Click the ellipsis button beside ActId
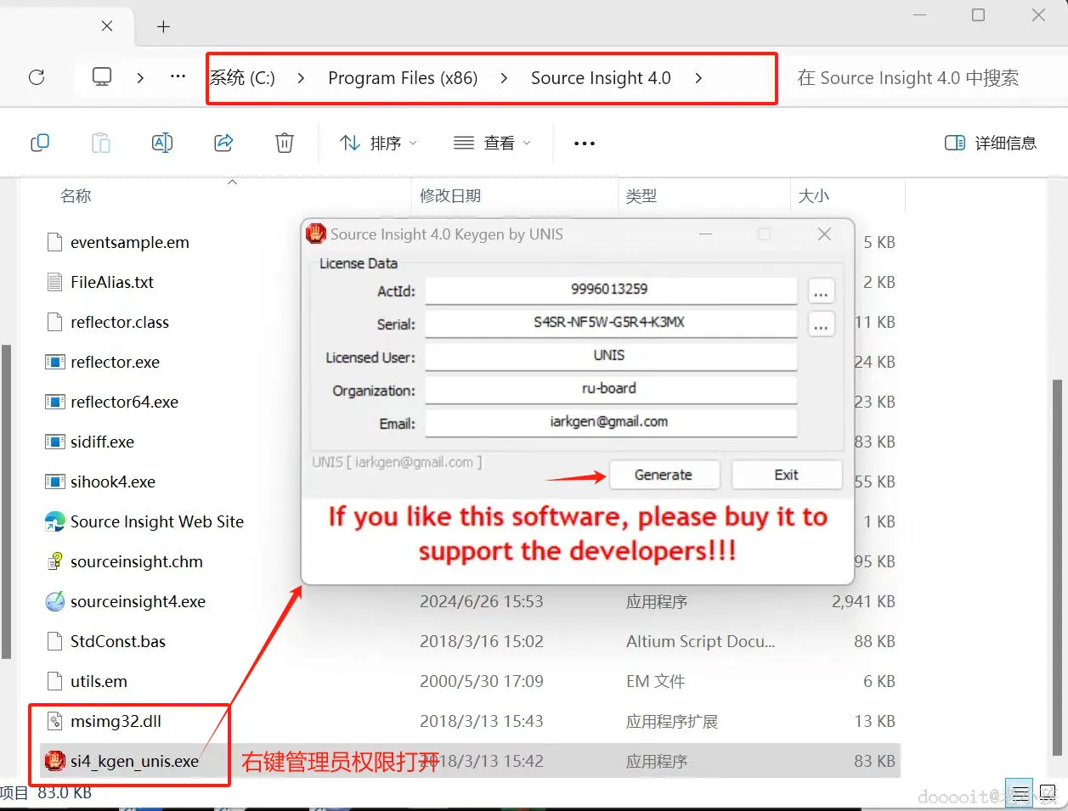Image resolution: width=1068 pixels, height=811 pixels. coord(821,291)
